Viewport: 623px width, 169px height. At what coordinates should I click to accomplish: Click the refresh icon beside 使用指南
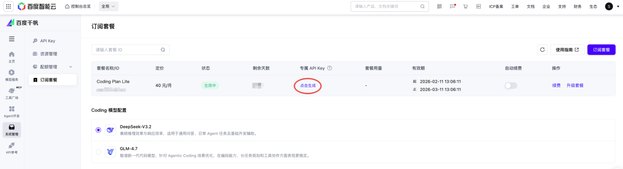[542, 50]
